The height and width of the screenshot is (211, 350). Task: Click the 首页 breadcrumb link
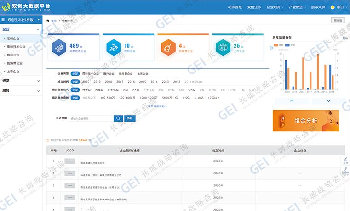[x=54, y=21]
